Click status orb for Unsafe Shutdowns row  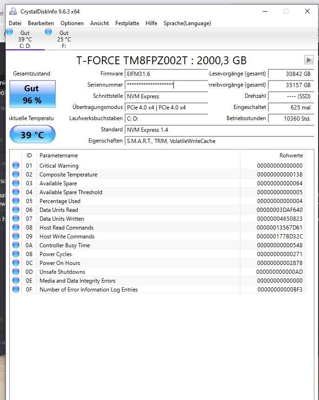[16, 271]
